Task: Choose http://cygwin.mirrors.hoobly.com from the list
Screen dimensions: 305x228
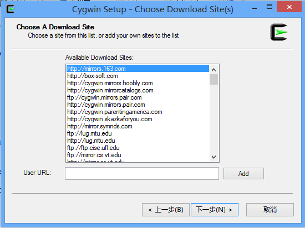Action: click(x=138, y=83)
